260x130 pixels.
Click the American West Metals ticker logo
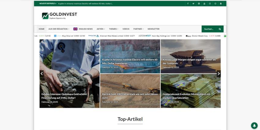click(x=94, y=36)
